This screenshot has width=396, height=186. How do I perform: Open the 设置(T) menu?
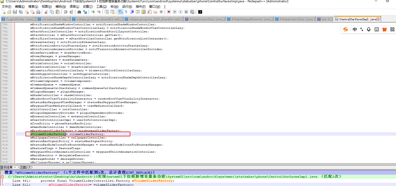(x=88, y=7)
